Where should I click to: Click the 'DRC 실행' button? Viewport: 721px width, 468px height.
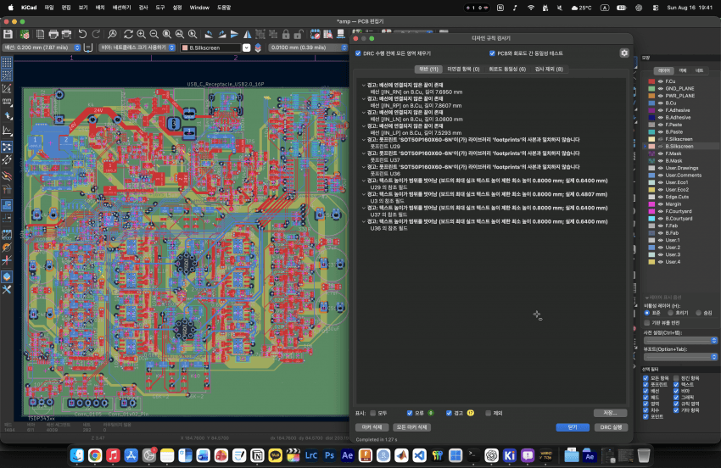[611, 427]
